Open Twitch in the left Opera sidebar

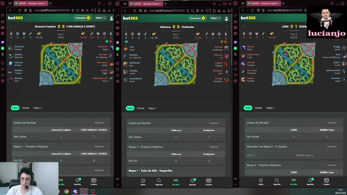3,43
